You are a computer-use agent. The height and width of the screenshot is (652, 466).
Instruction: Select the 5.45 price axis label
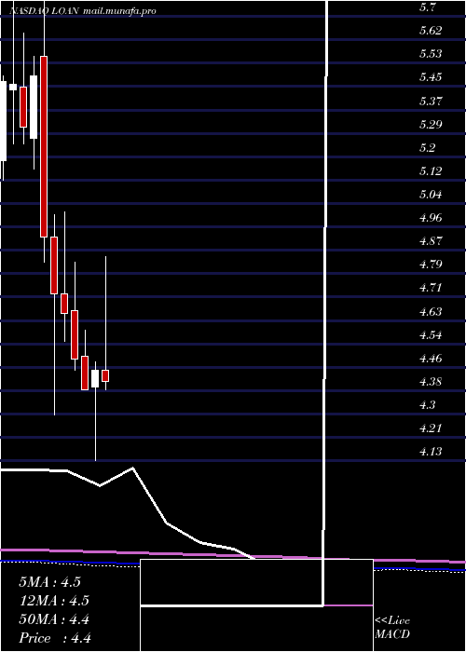tap(431, 77)
